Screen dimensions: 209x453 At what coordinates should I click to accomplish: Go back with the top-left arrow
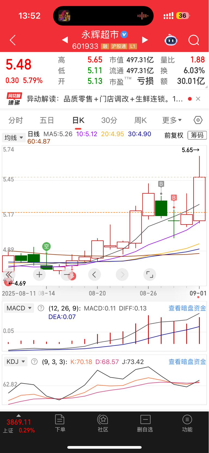[x=13, y=40]
